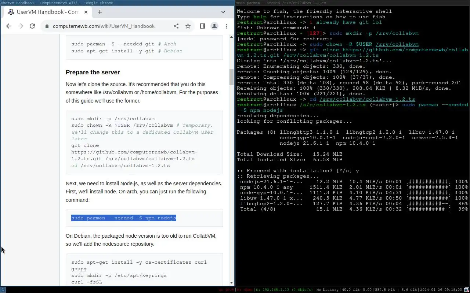Click the terminal window title bar

pyautogui.click(x=352, y=3)
